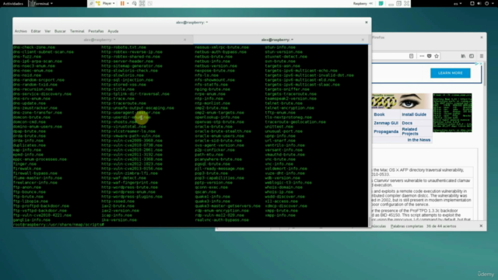
Task: Open Firefox page actions three-dot menu
Action: (422, 56)
